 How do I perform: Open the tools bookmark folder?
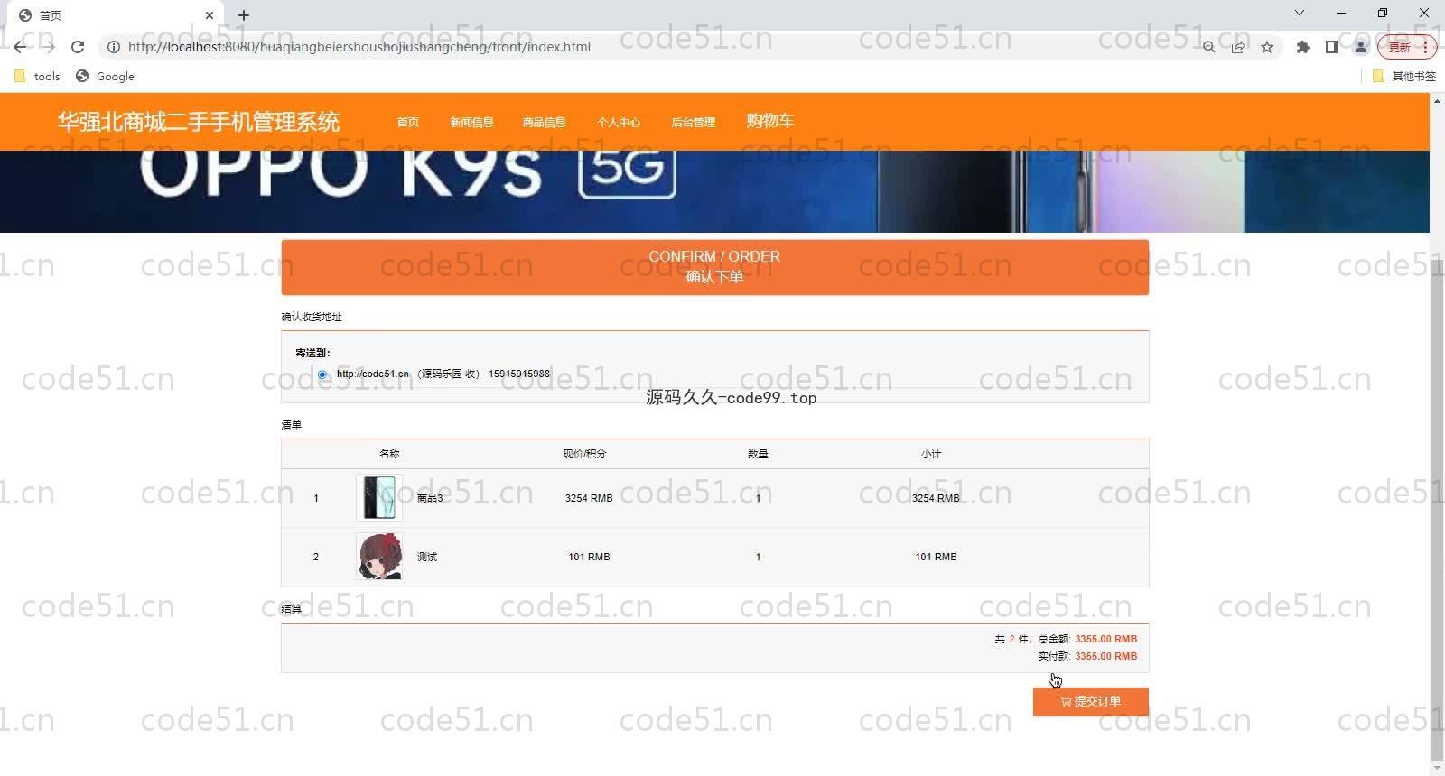point(37,77)
